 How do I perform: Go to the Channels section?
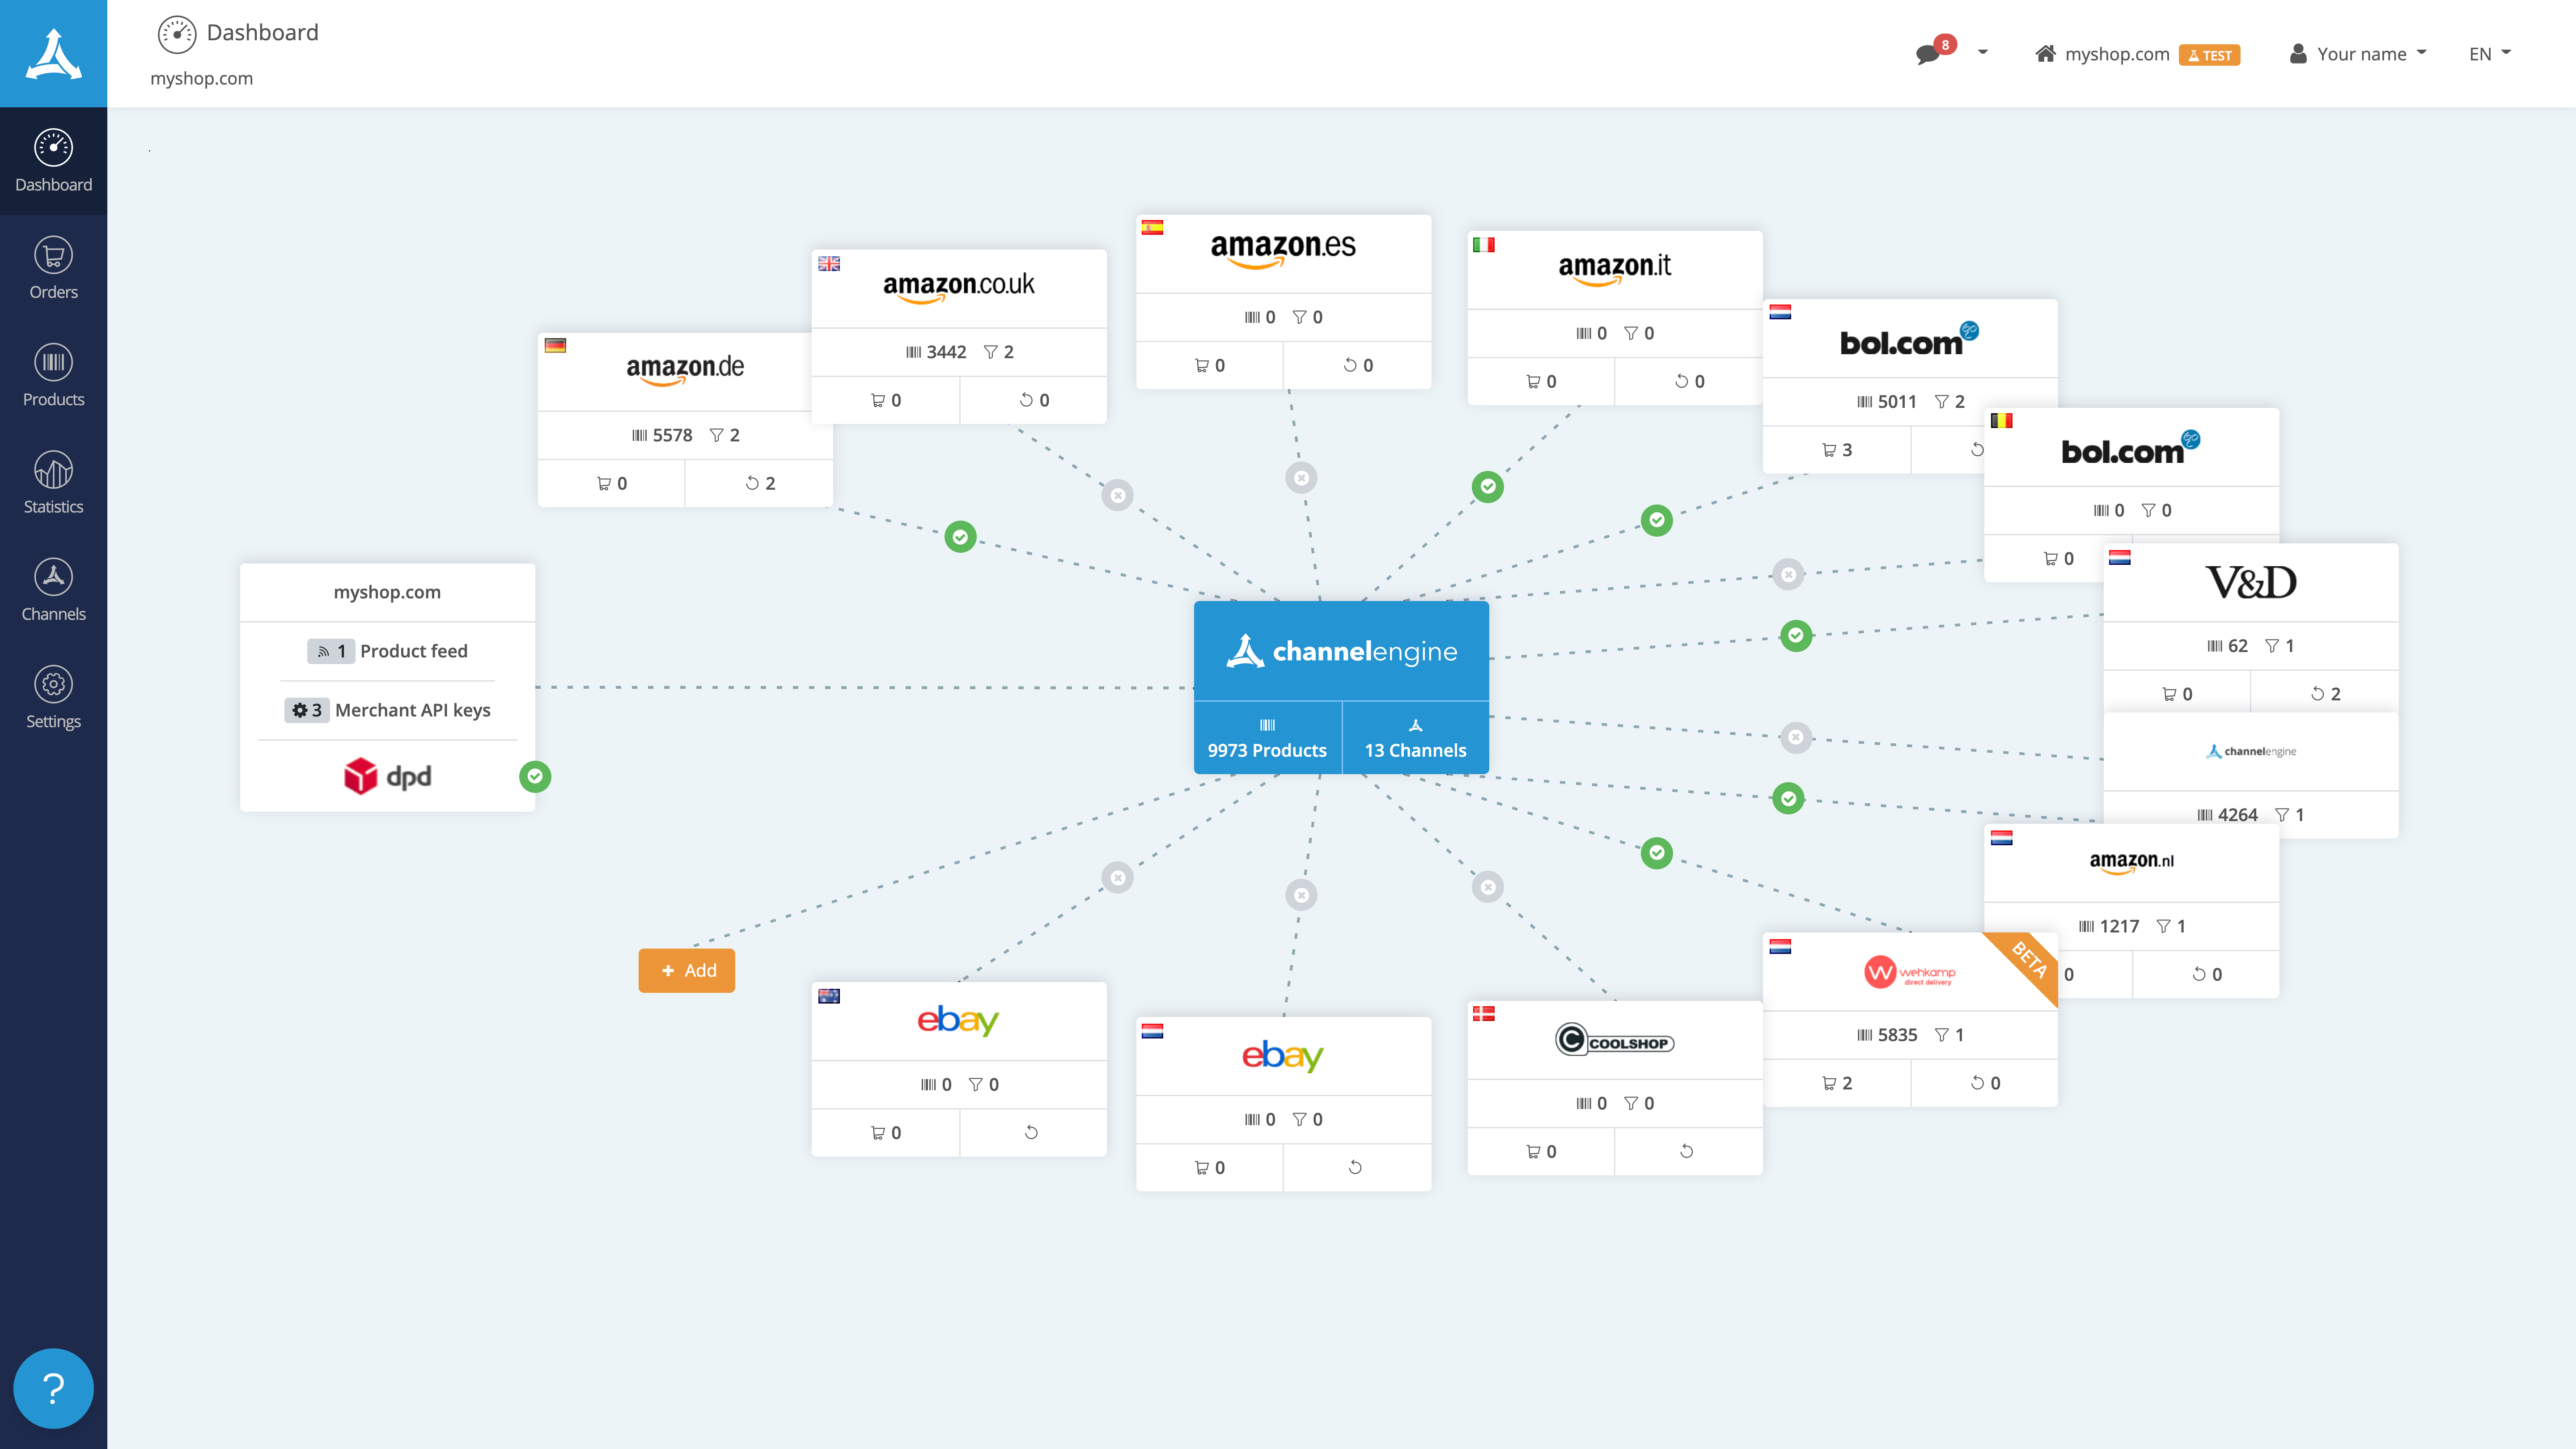point(53,588)
